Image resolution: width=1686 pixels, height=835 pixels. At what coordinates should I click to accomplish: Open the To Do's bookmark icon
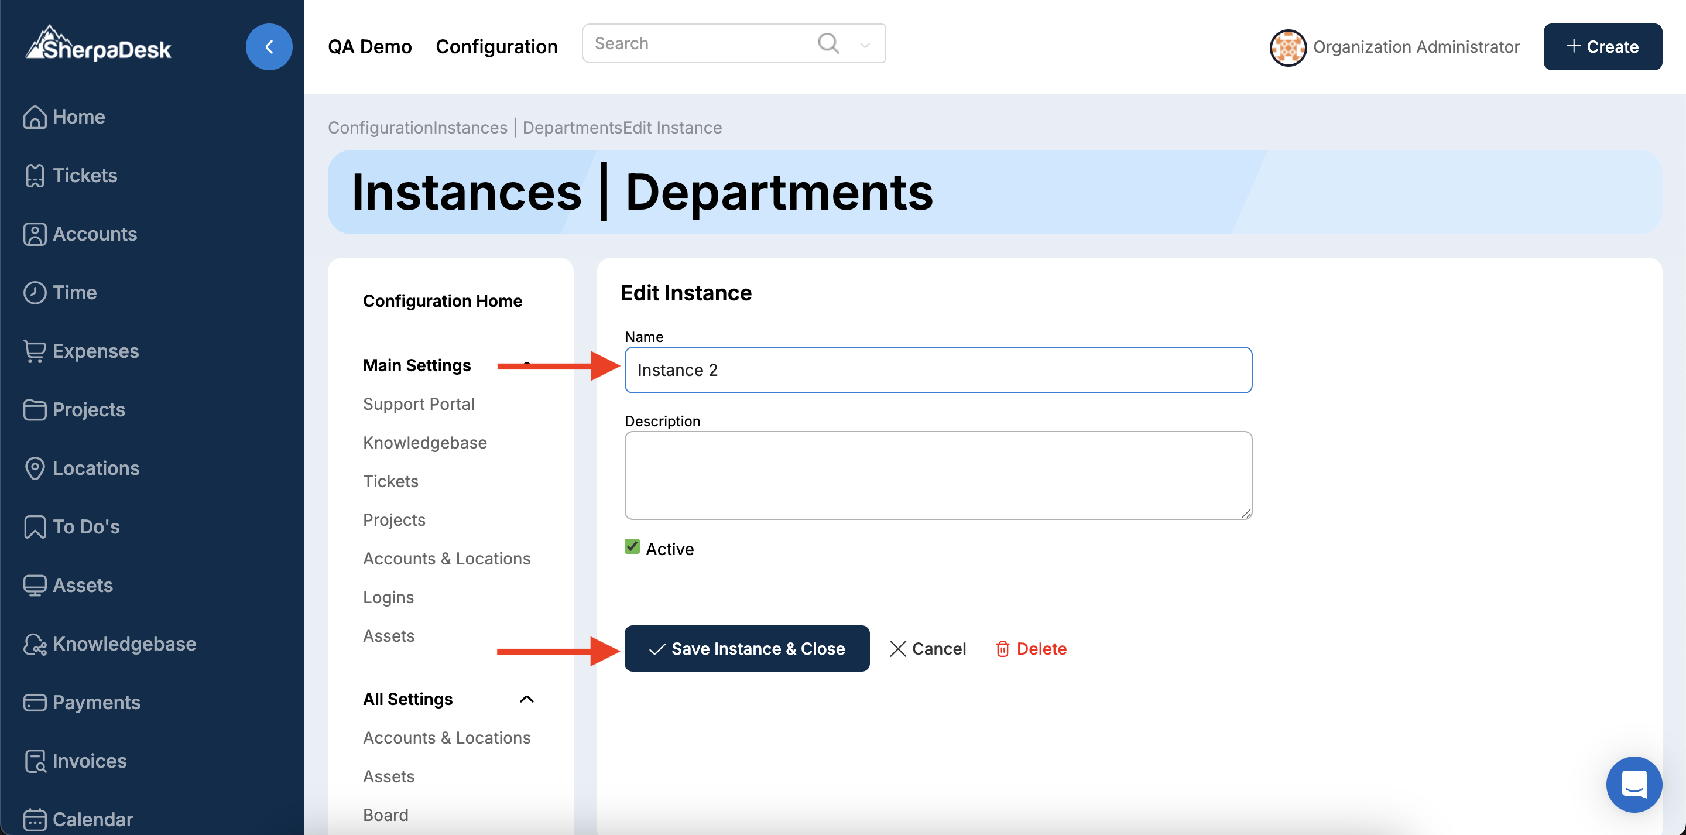tap(34, 526)
